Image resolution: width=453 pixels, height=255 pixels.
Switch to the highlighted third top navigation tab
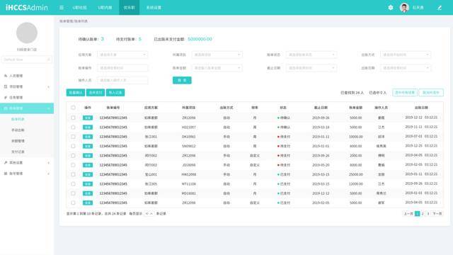[x=129, y=8]
